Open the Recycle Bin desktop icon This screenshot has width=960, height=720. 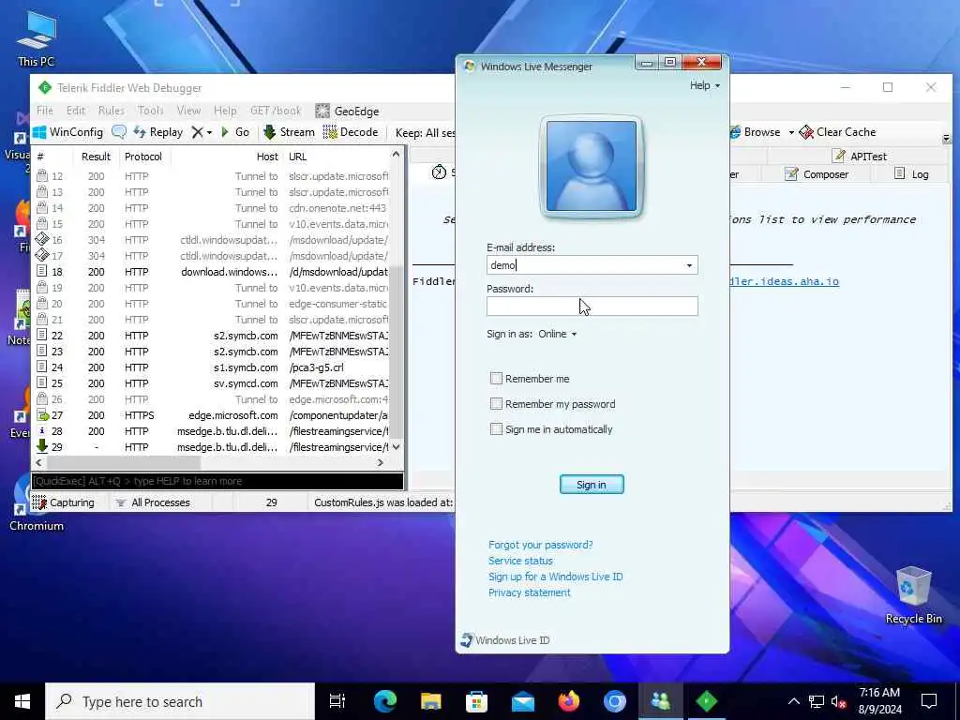tap(913, 595)
